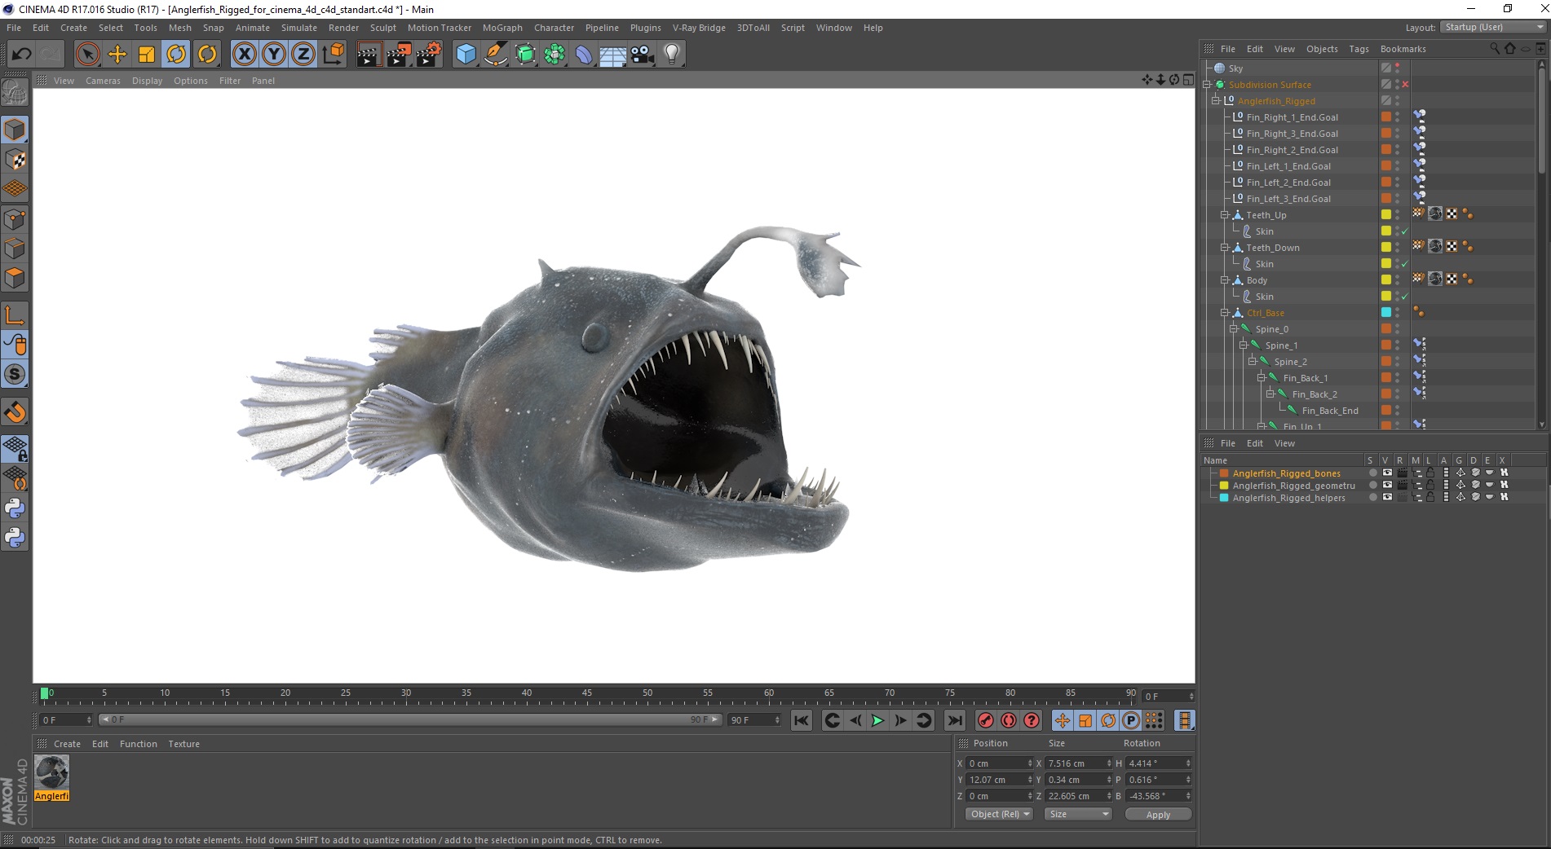This screenshot has width=1551, height=849.
Task: Open viewport Cameras menu
Action: pyautogui.click(x=103, y=81)
